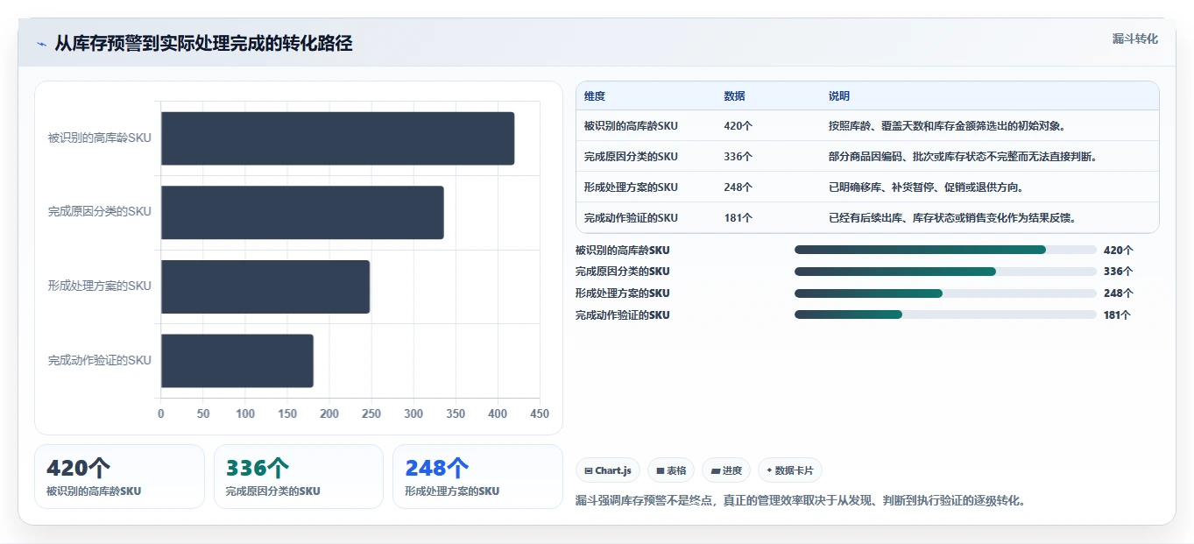Click the chart y-axis label 完成动作验证的SKU
This screenshot has width=1194, height=544.
click(100, 360)
